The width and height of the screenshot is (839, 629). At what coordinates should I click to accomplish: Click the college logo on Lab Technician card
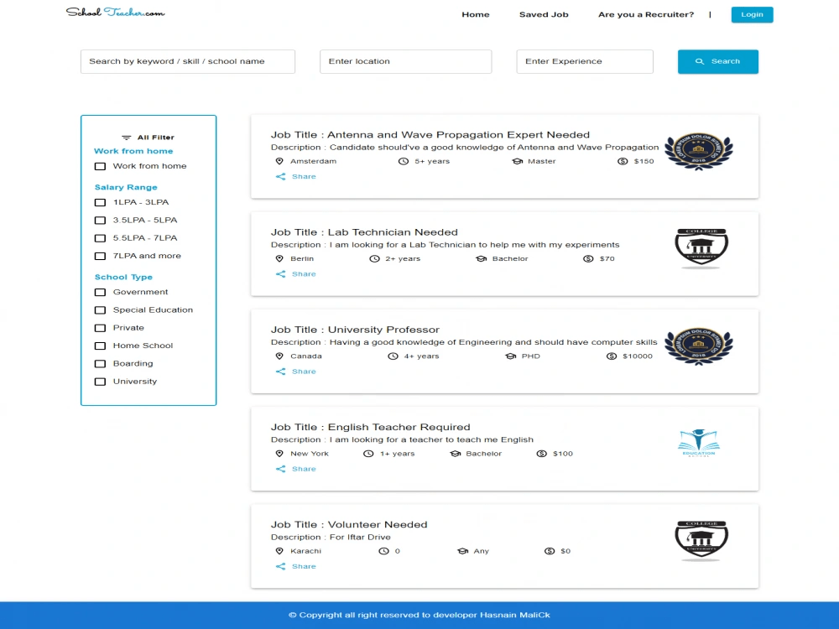[701, 248]
